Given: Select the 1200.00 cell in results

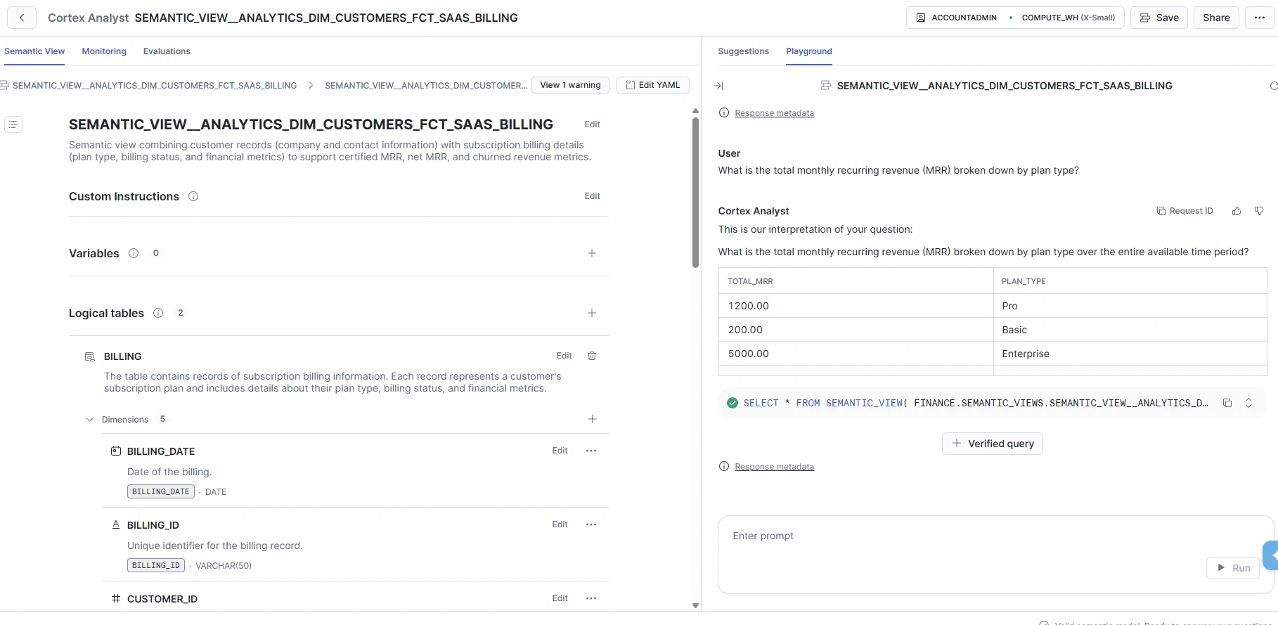Looking at the screenshot, I should (856, 306).
